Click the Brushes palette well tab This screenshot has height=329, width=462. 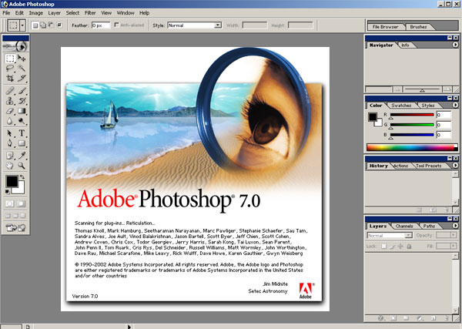pos(418,27)
